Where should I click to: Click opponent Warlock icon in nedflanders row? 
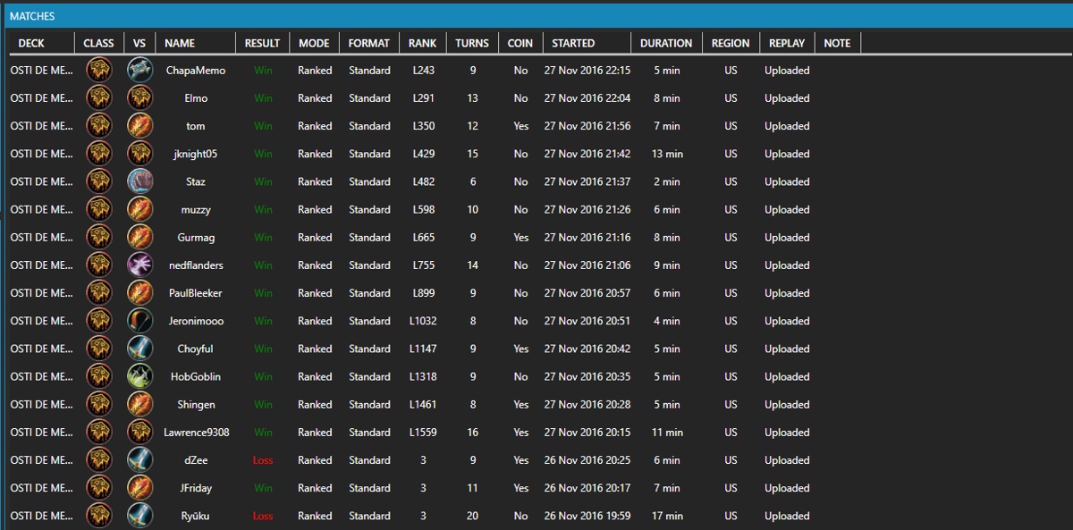140,265
